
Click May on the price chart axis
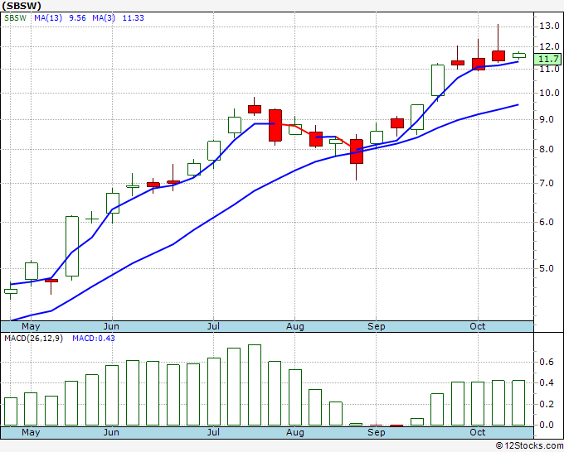coord(31,326)
